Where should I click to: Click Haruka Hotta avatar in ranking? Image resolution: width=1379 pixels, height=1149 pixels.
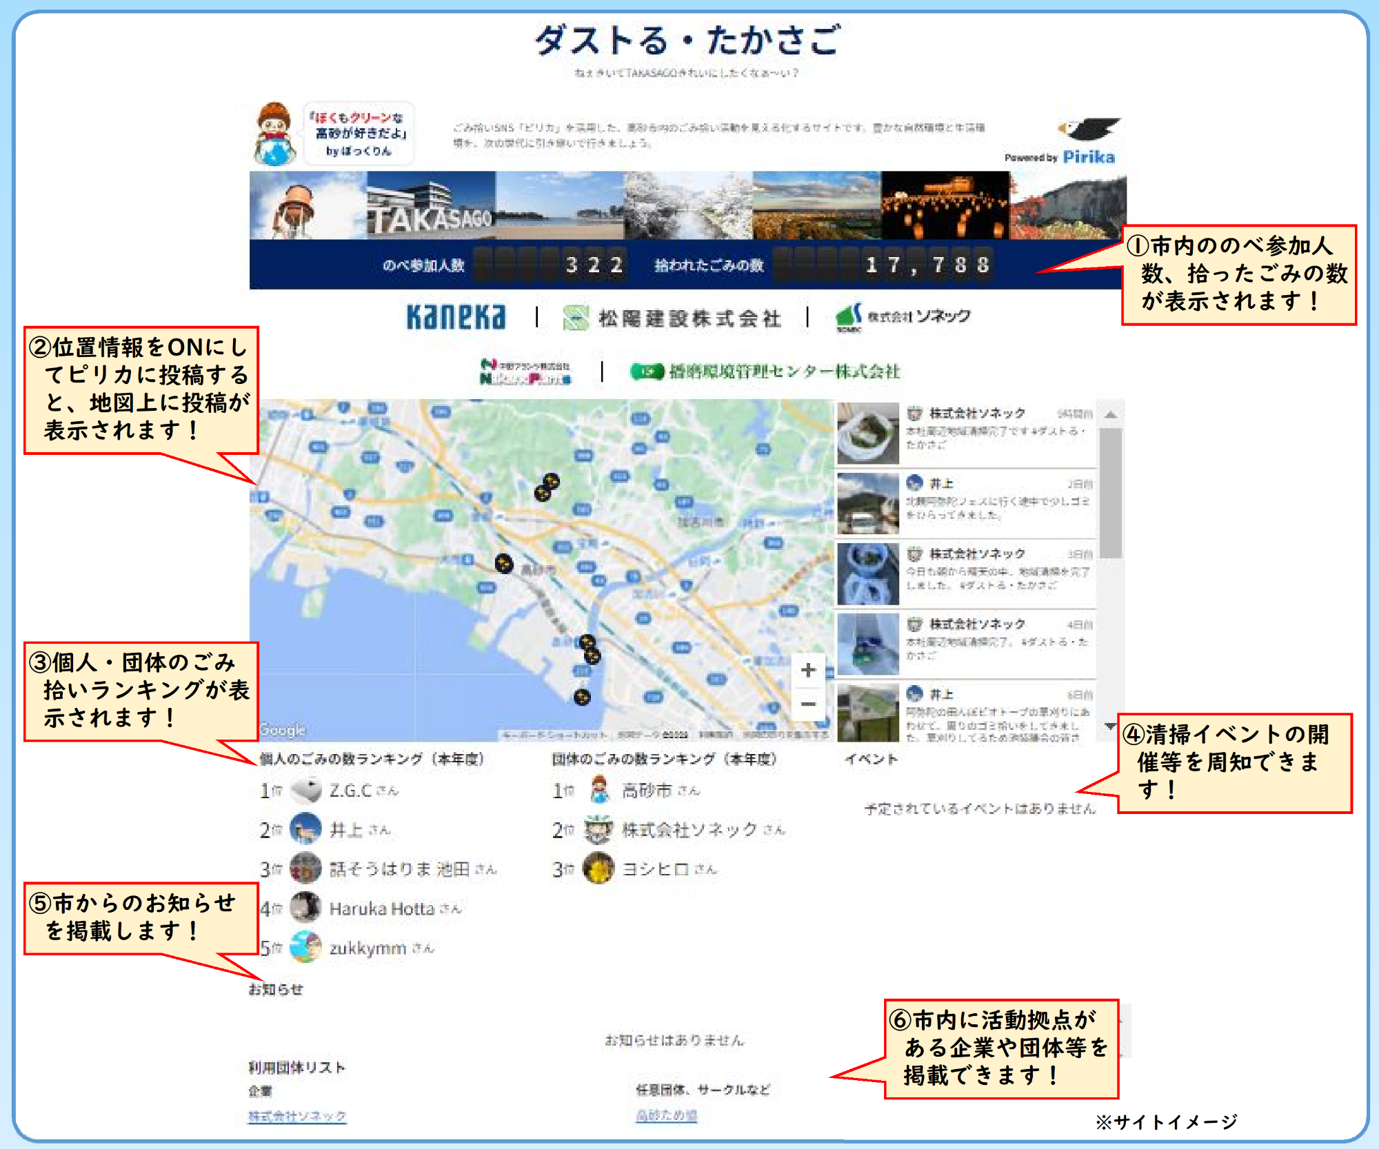[305, 908]
